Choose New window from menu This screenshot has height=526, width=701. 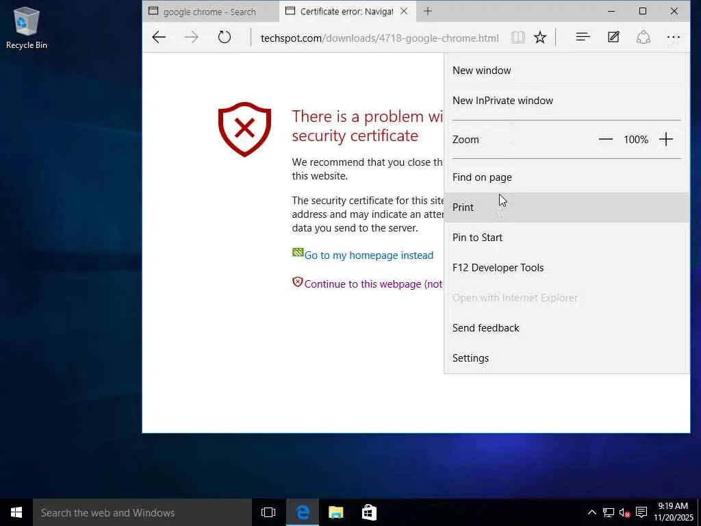(567, 71)
